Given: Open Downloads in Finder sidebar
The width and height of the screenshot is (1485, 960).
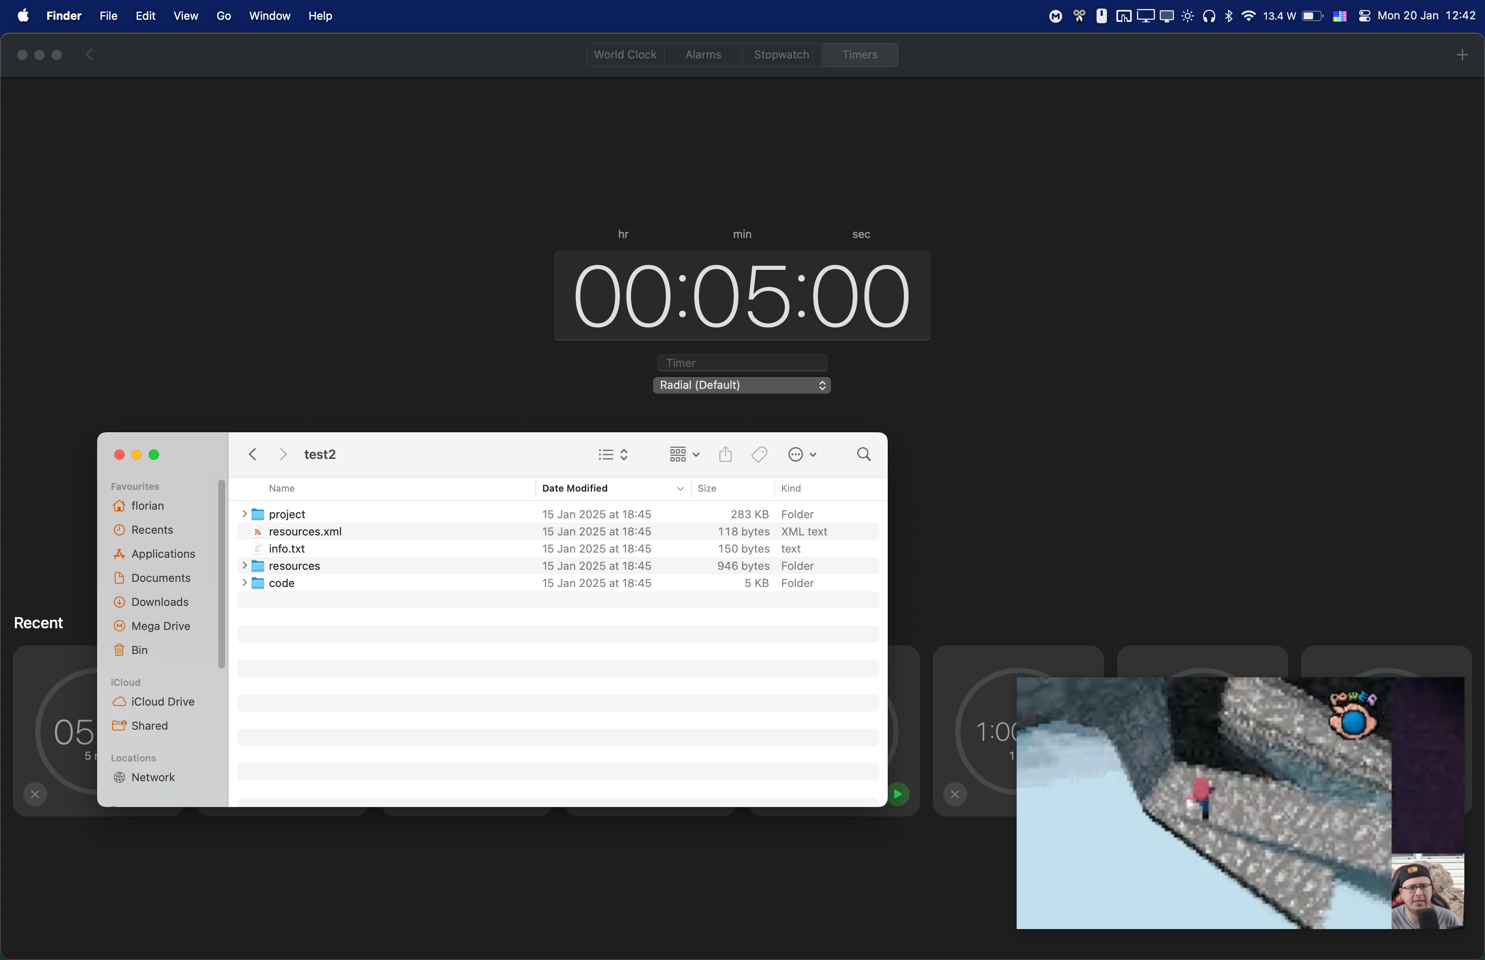Looking at the screenshot, I should [x=159, y=602].
